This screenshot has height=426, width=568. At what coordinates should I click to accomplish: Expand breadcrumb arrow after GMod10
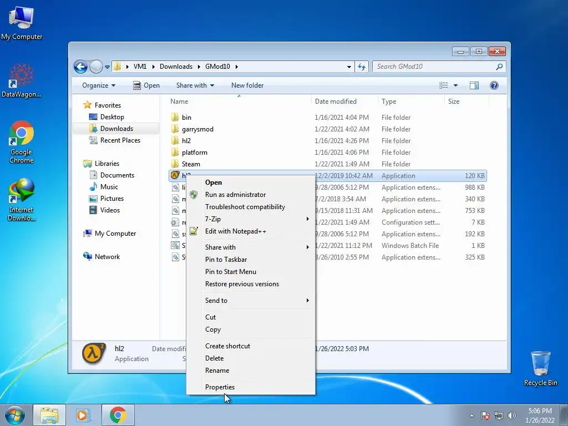(236, 67)
